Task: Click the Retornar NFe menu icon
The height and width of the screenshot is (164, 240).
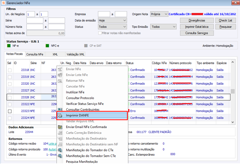Action: tap(60, 80)
